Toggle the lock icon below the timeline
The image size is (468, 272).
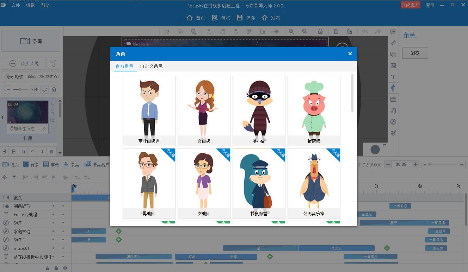pos(56,268)
